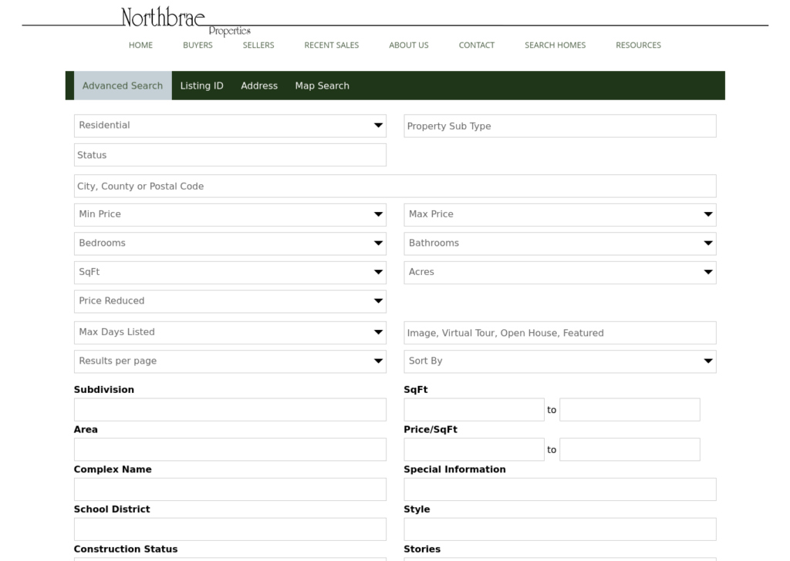The width and height of the screenshot is (790, 561).
Task: Open the SELLERS navigation link
Action: 258,45
